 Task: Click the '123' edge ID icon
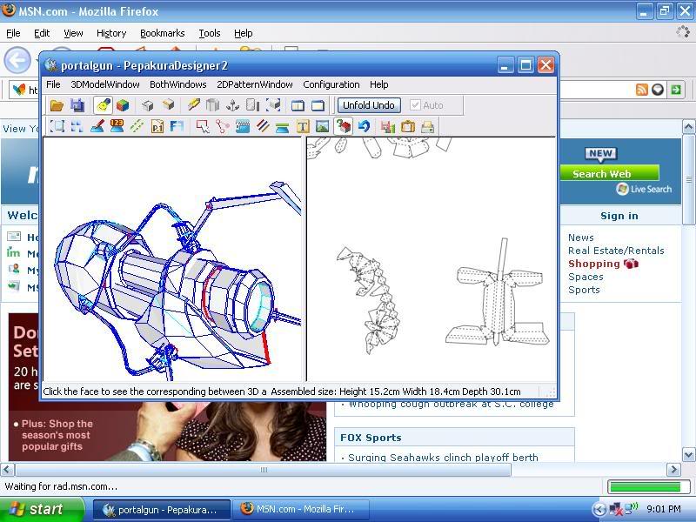(x=117, y=127)
